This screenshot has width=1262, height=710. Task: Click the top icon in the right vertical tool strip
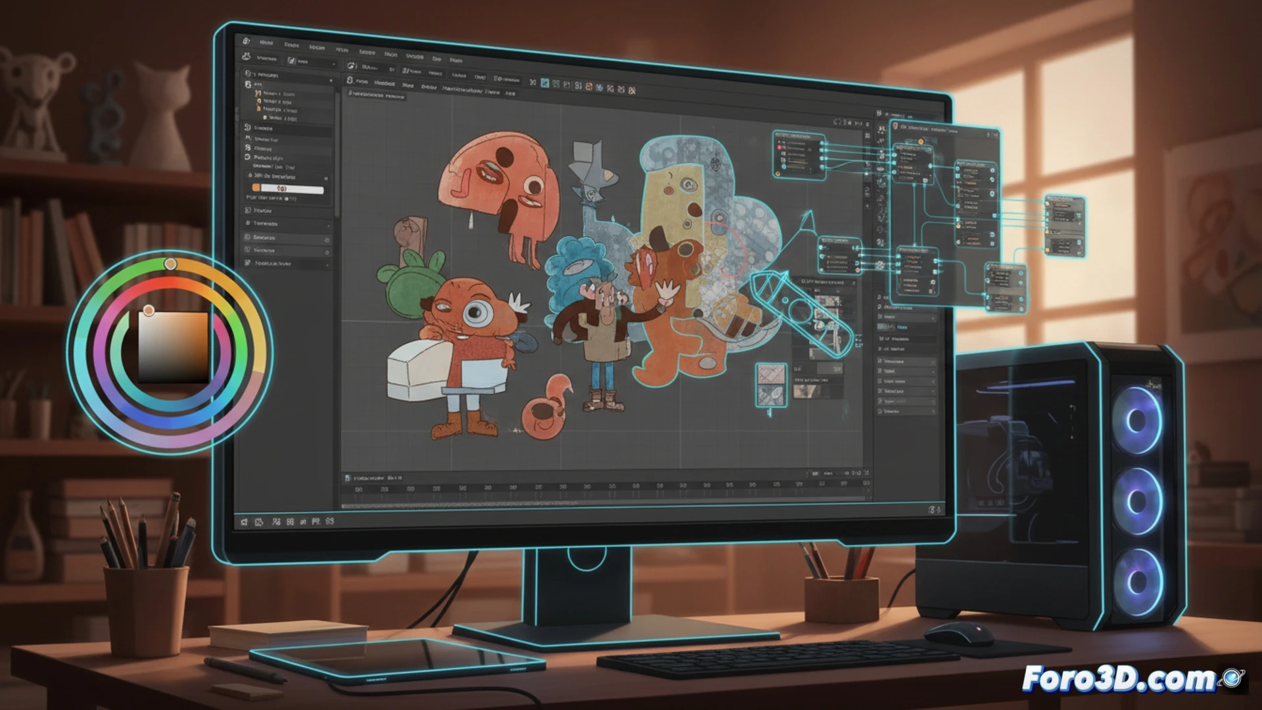[881, 130]
